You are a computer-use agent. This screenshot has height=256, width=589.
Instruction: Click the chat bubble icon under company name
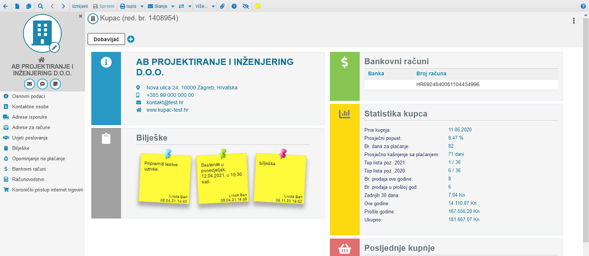tap(43, 84)
